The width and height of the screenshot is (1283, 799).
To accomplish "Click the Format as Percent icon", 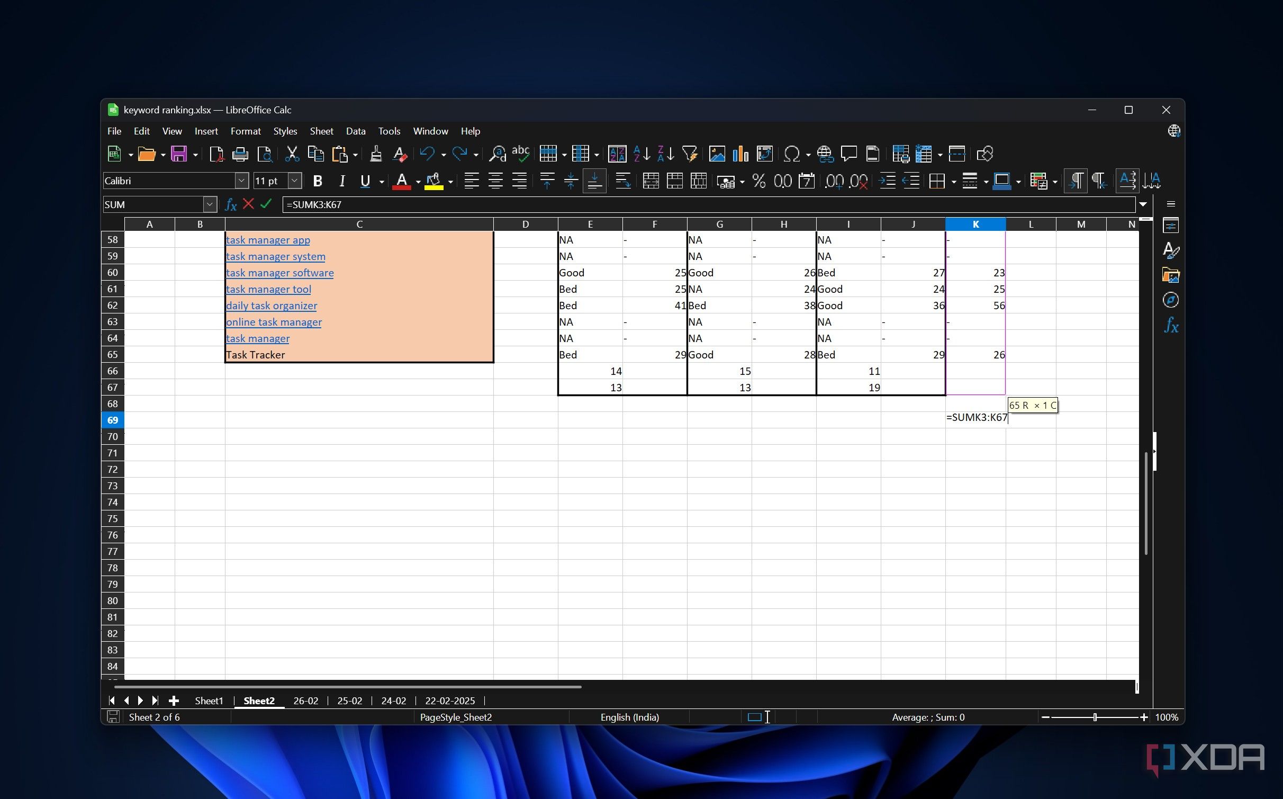I will [759, 181].
